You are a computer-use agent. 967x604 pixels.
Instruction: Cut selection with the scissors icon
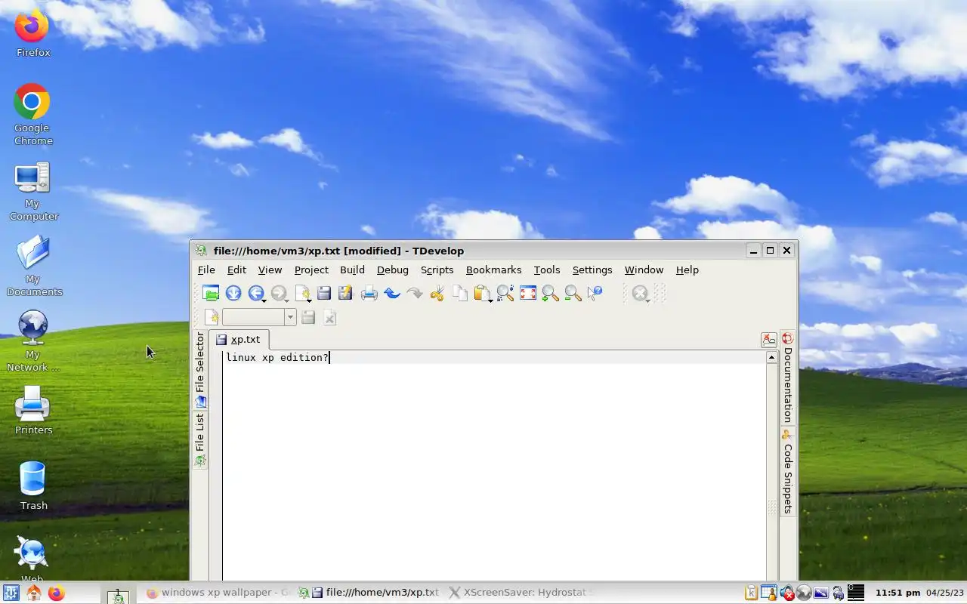[437, 293]
